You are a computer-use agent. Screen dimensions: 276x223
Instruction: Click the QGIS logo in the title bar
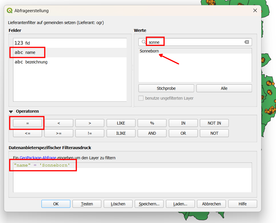point(10,10)
